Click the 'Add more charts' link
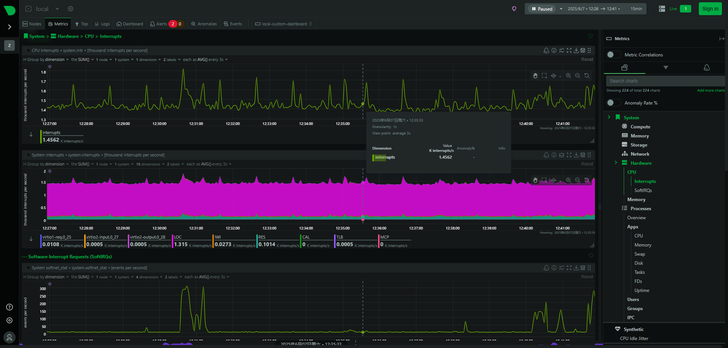 tap(711, 91)
